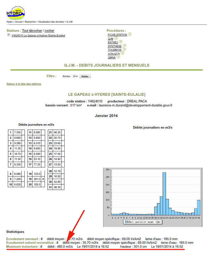This screenshot has height=254, width=212.
Task: Open help icon next to FICHE-STATION
Action: [x=130, y=34]
